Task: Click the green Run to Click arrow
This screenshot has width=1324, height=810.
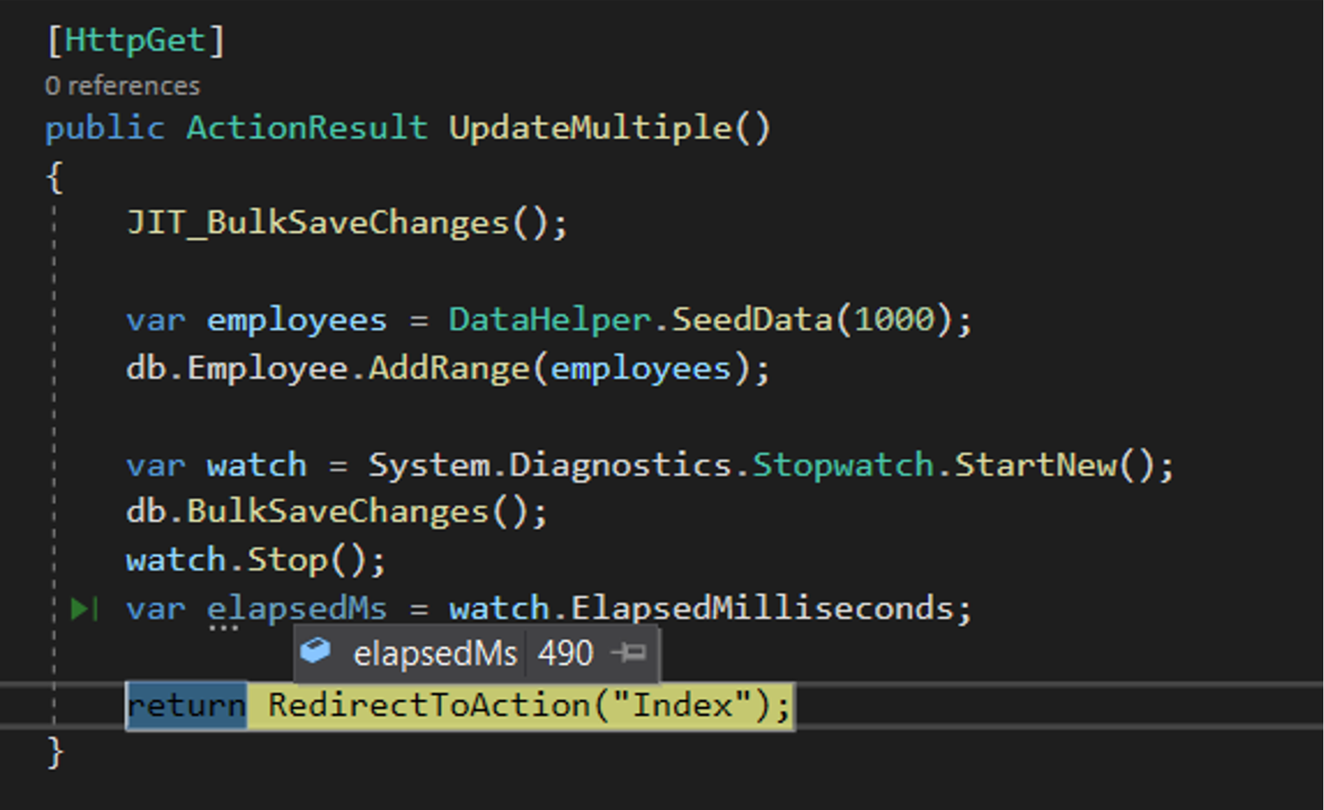Action: click(x=83, y=609)
